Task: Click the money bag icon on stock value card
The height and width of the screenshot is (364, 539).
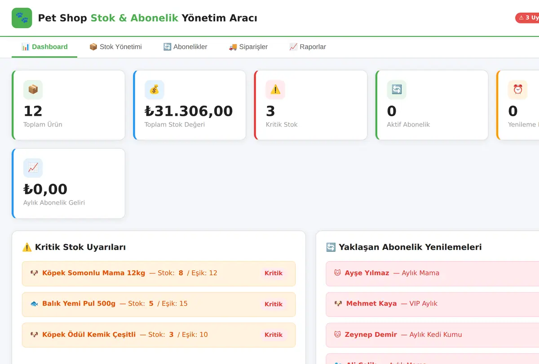Action: pos(154,90)
